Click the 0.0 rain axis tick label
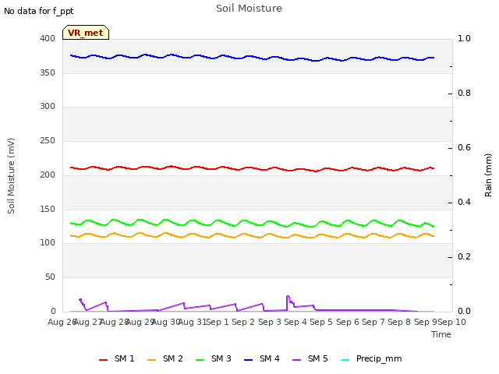499x374 pixels. click(464, 312)
